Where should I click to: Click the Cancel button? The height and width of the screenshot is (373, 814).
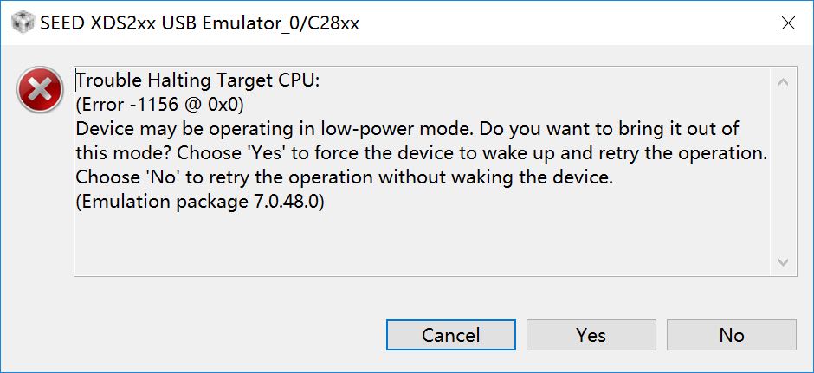(x=450, y=335)
